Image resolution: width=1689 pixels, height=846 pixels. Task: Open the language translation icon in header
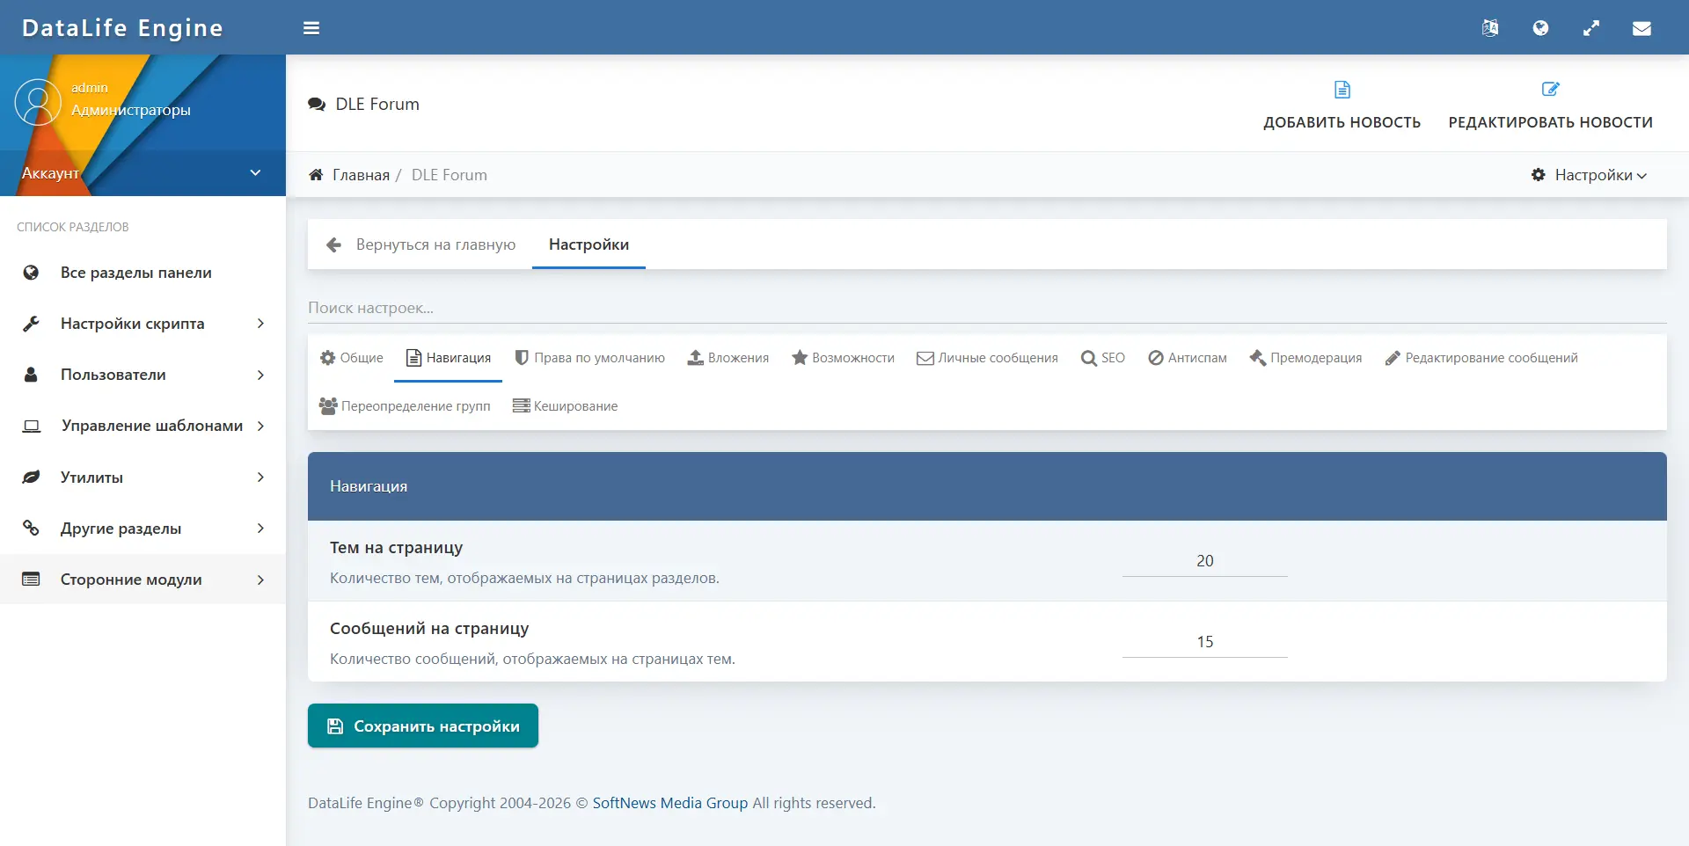click(x=1489, y=28)
